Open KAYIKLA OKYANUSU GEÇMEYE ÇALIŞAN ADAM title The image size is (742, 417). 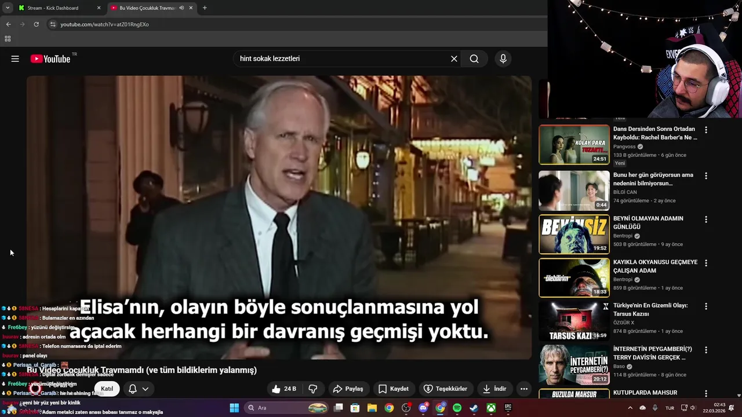click(655, 266)
